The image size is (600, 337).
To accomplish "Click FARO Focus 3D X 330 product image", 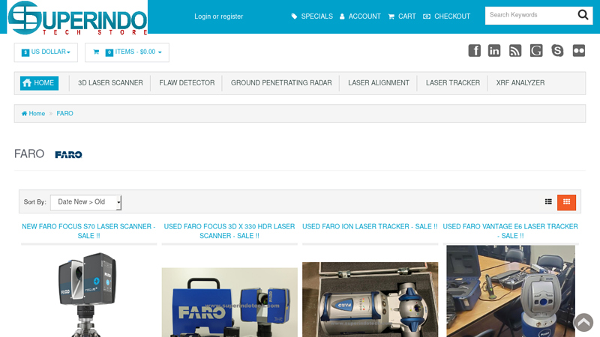I will click(x=229, y=303).
